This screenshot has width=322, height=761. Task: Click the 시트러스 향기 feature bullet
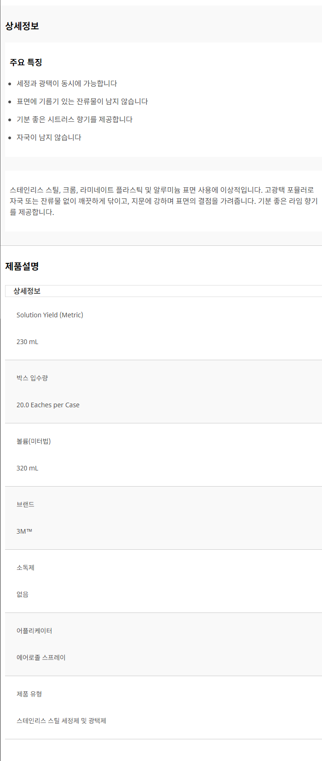[75, 119]
